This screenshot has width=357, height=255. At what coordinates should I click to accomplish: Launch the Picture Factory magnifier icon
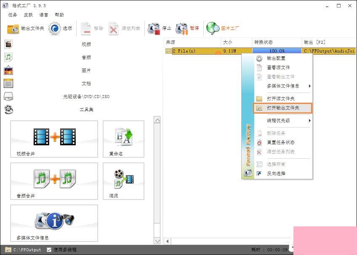click(x=213, y=29)
